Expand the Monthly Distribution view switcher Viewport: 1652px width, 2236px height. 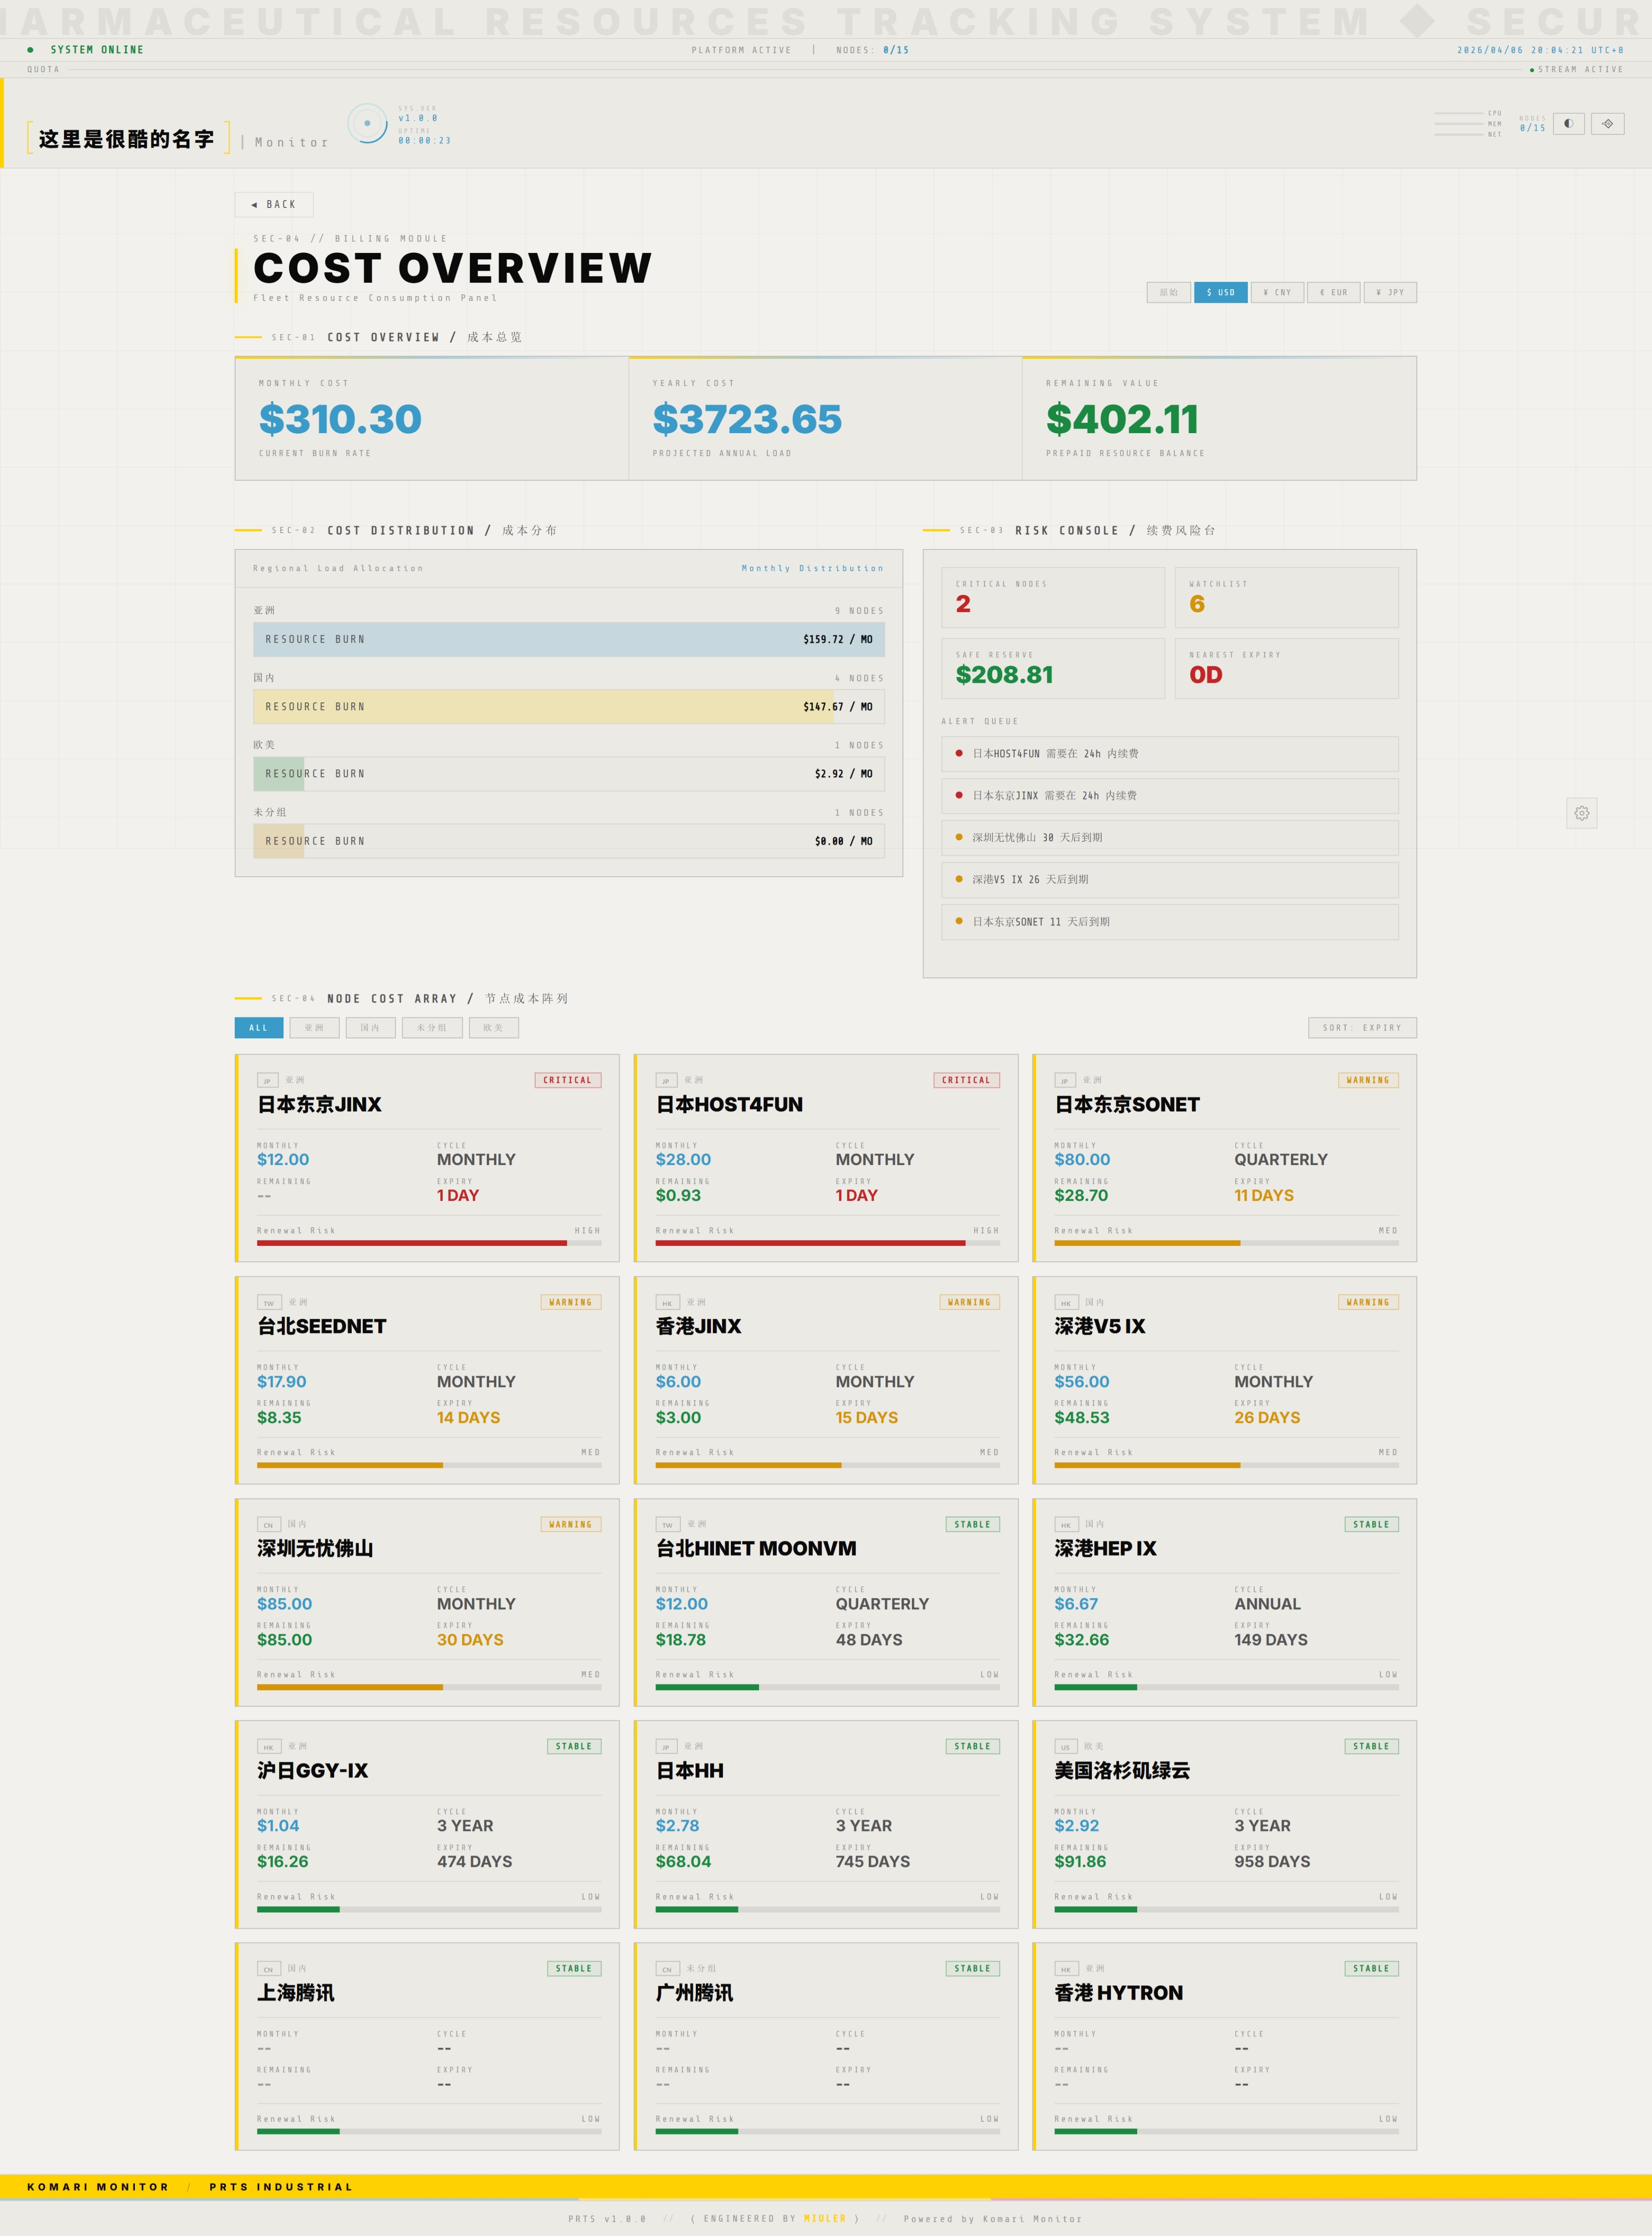[x=812, y=568]
